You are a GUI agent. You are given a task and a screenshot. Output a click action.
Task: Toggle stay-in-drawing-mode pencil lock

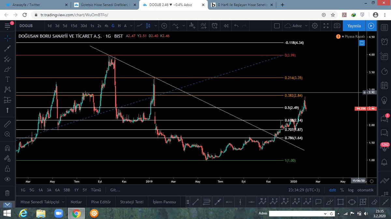point(7,158)
